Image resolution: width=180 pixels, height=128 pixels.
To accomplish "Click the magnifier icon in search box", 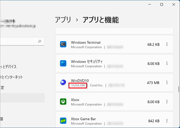I will (x=40, y=41).
